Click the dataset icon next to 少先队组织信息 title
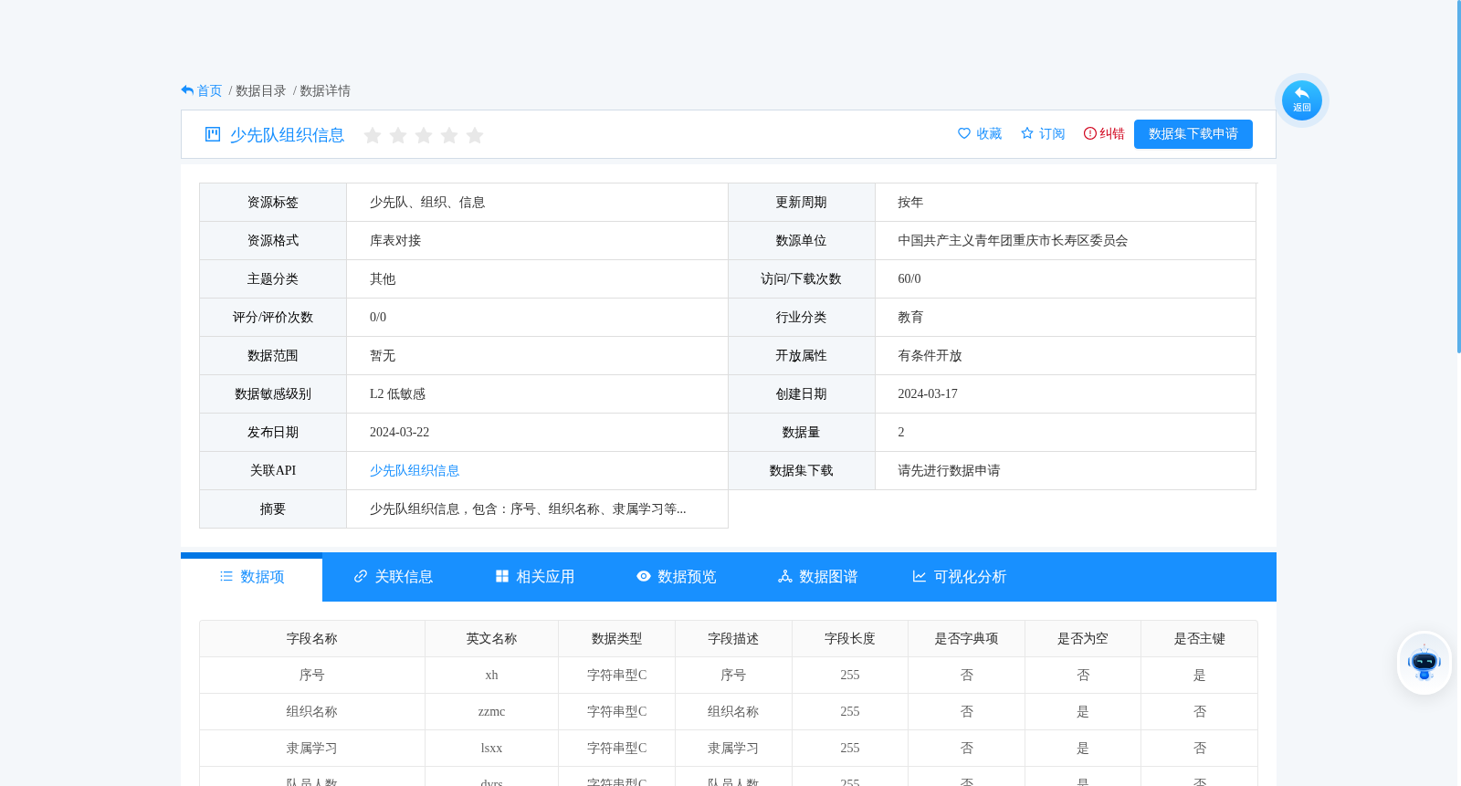Viewport: 1461px width, 786px height. 213,134
